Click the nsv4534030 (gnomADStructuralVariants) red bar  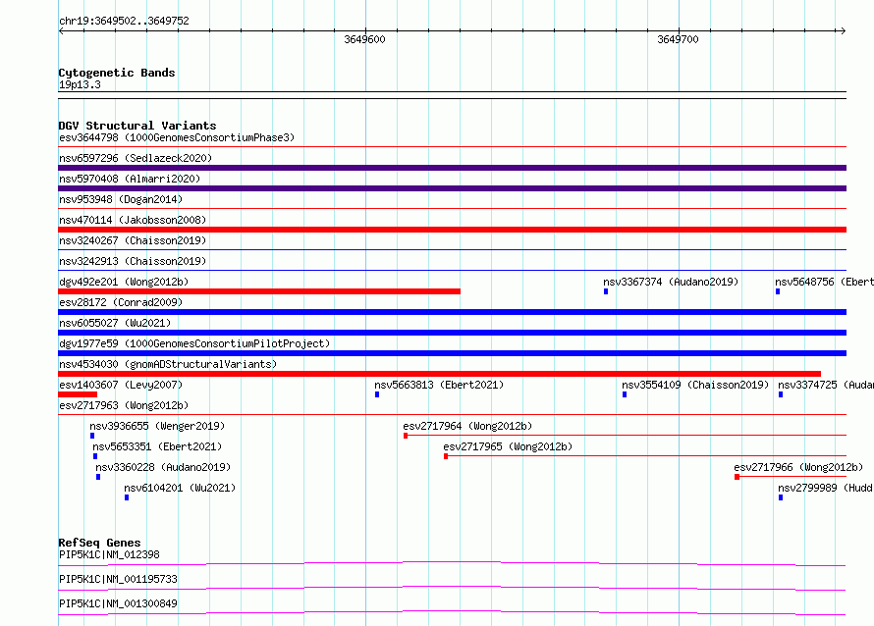click(439, 374)
